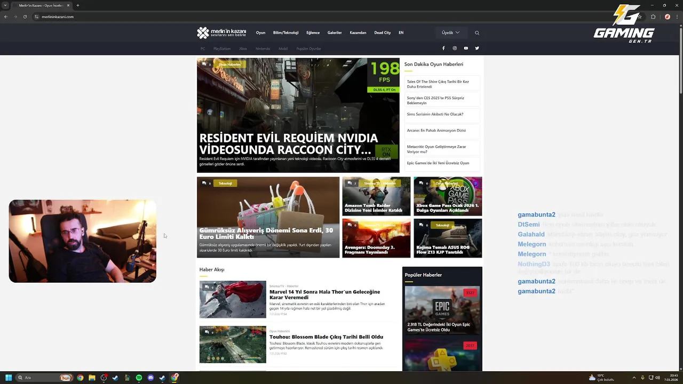683x384 pixels.
Task: Open Xbox Game Pass Ocak 2026 card
Action: click(x=448, y=196)
